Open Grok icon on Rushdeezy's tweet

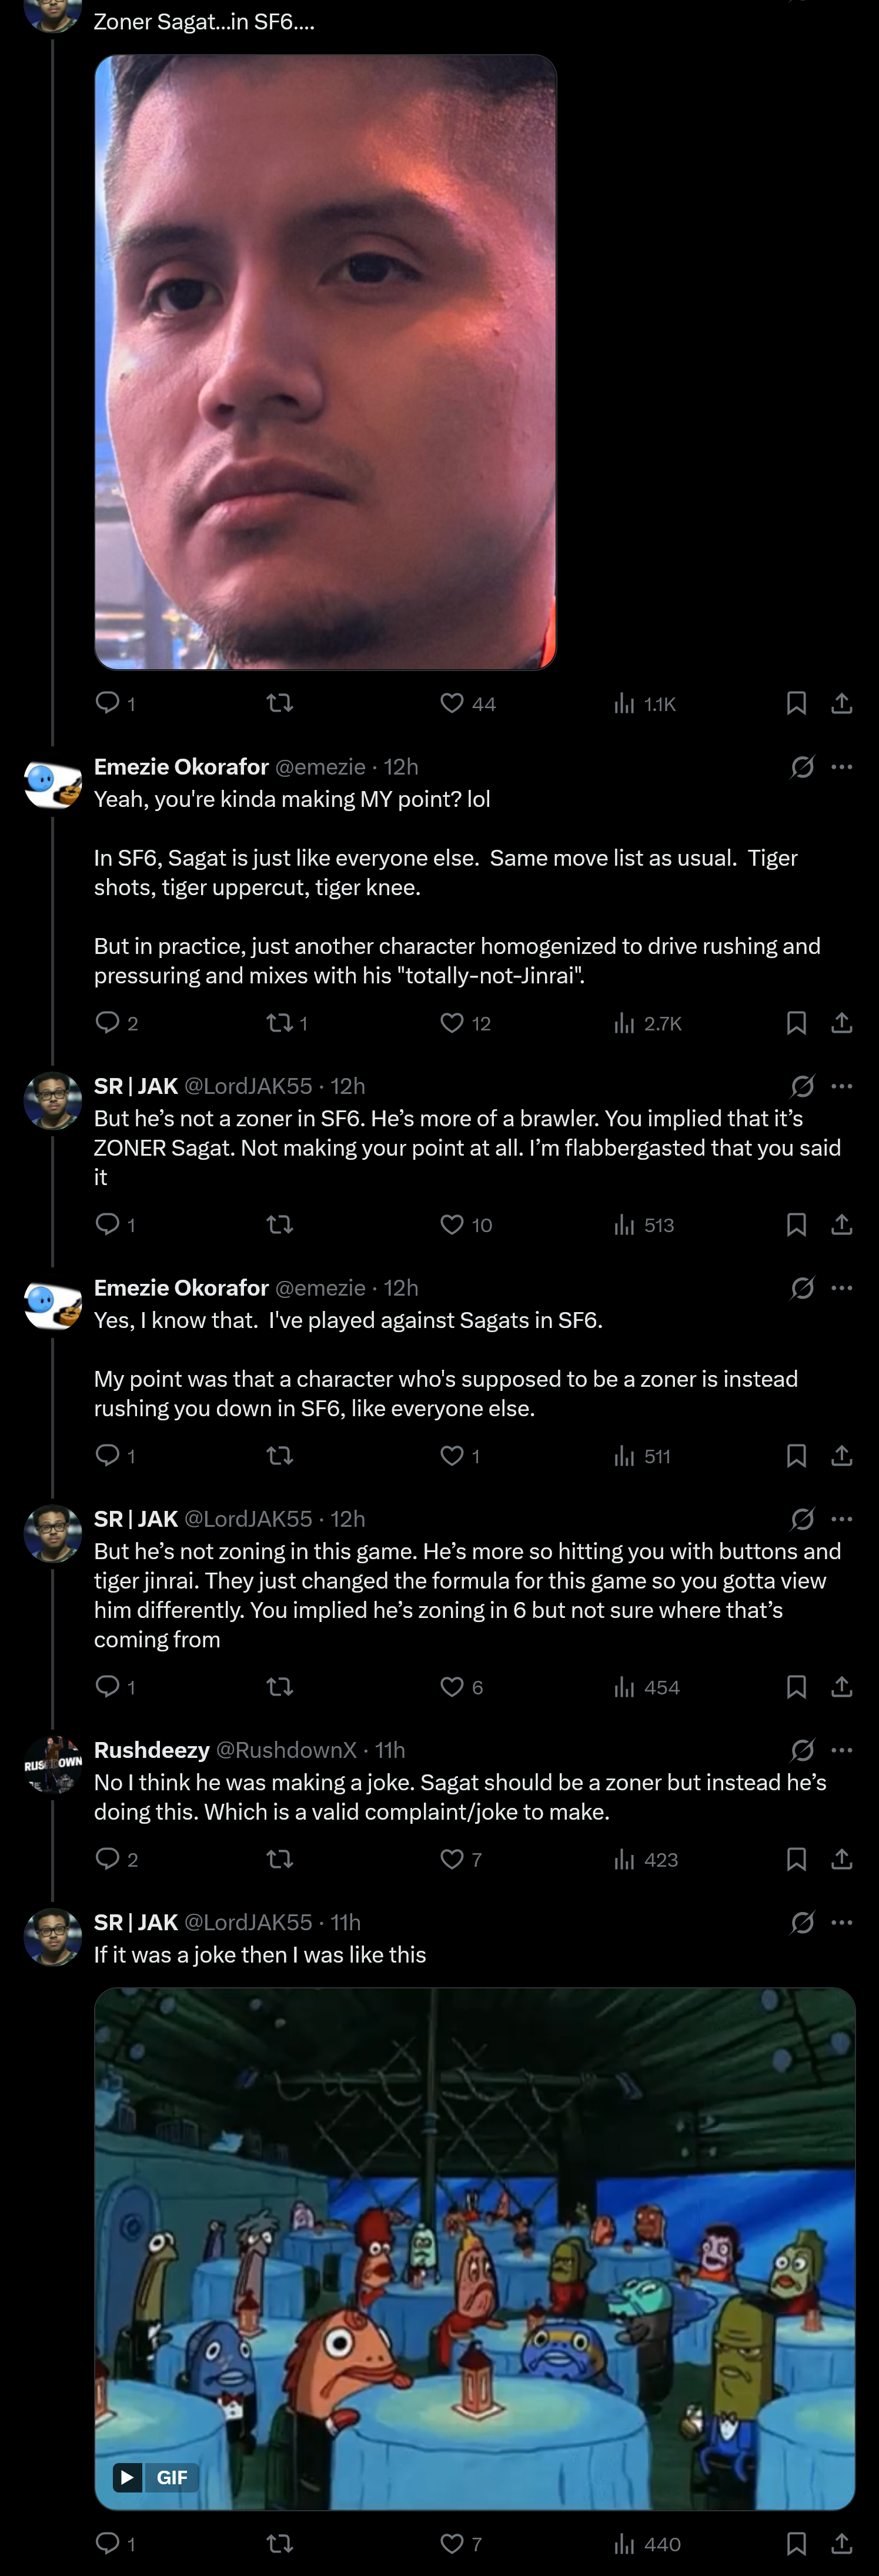coord(802,1750)
